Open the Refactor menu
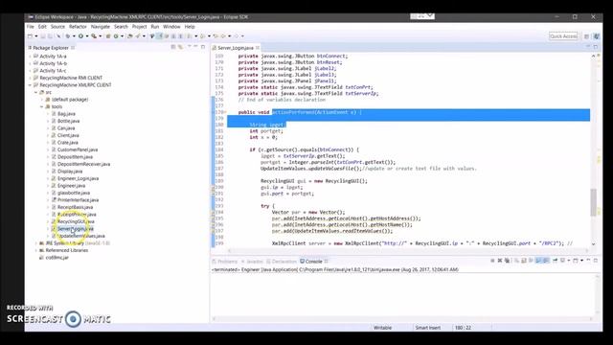 coord(78,27)
